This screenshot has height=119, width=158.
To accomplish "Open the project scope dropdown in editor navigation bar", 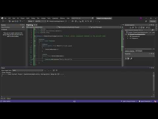I will pyautogui.click(x=42, y=27).
